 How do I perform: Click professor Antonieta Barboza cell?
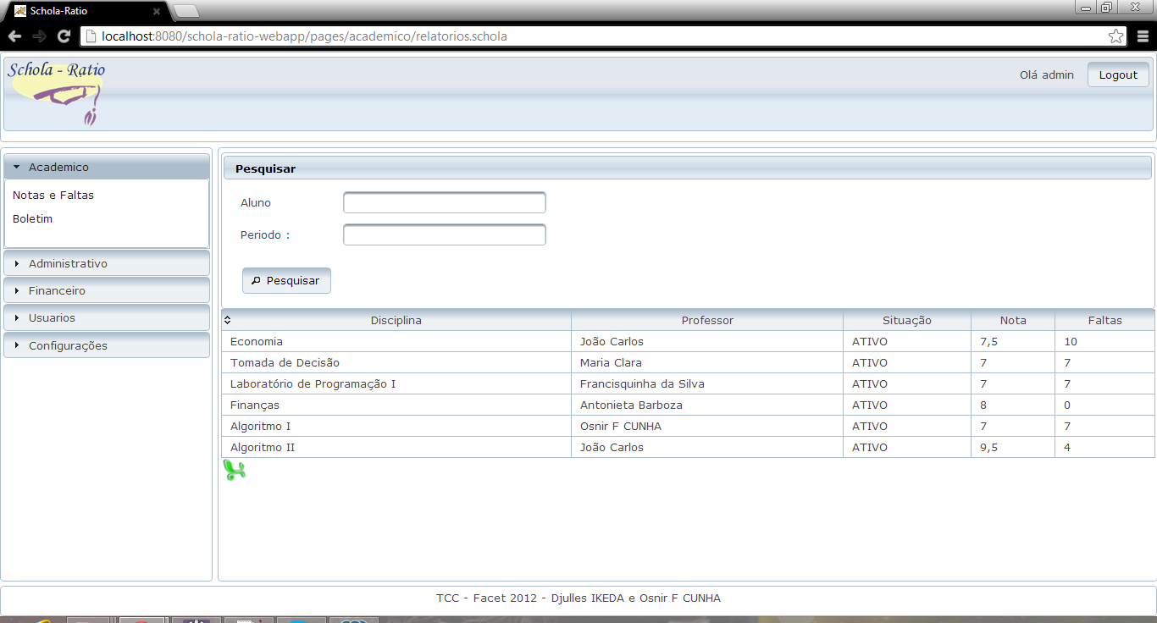(x=707, y=405)
